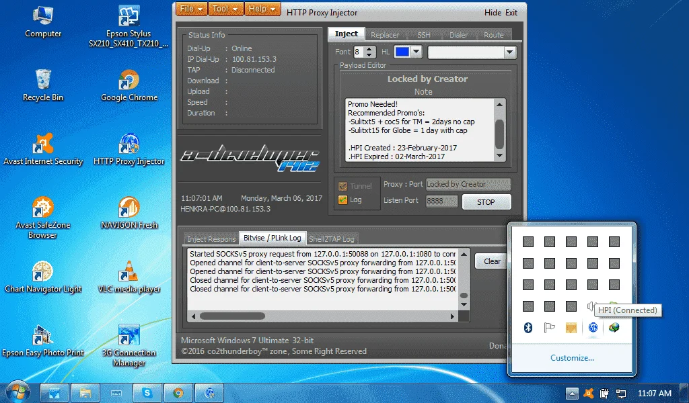Screen dimensions: 689x403
Task: Launch 3G Connection Manager shortcut
Action: point(129,345)
